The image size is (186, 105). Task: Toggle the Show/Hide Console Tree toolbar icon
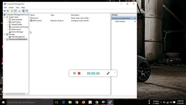15,11
